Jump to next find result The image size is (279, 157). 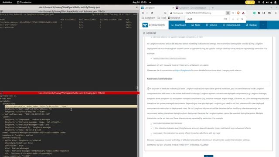click(238, 19)
